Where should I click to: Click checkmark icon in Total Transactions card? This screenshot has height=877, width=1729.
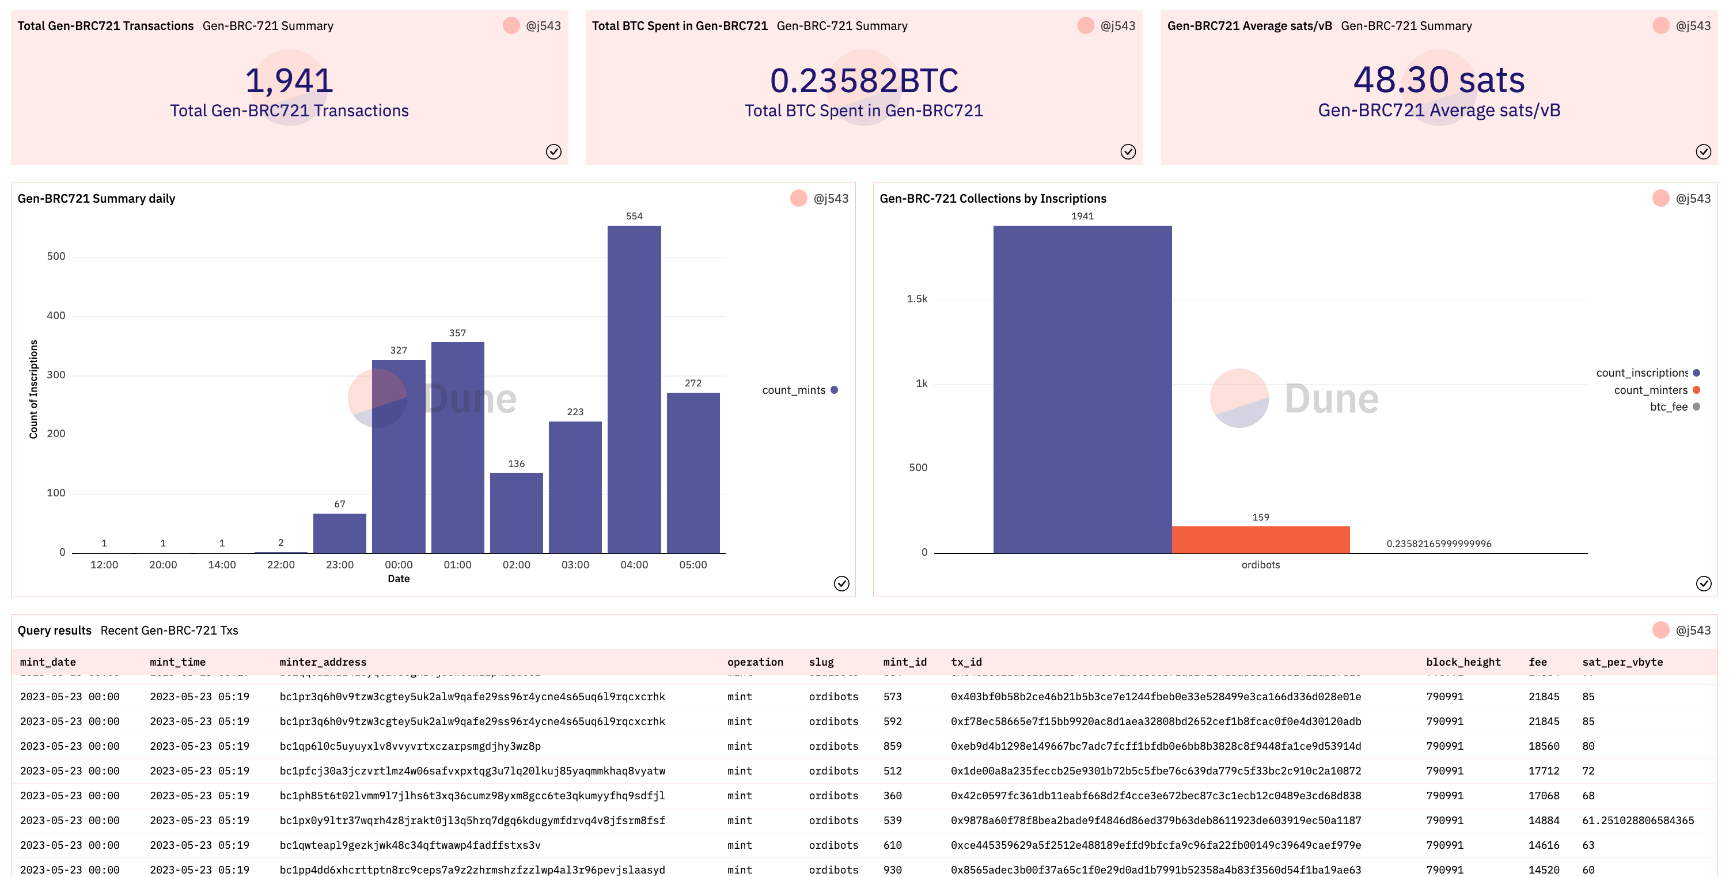[553, 151]
